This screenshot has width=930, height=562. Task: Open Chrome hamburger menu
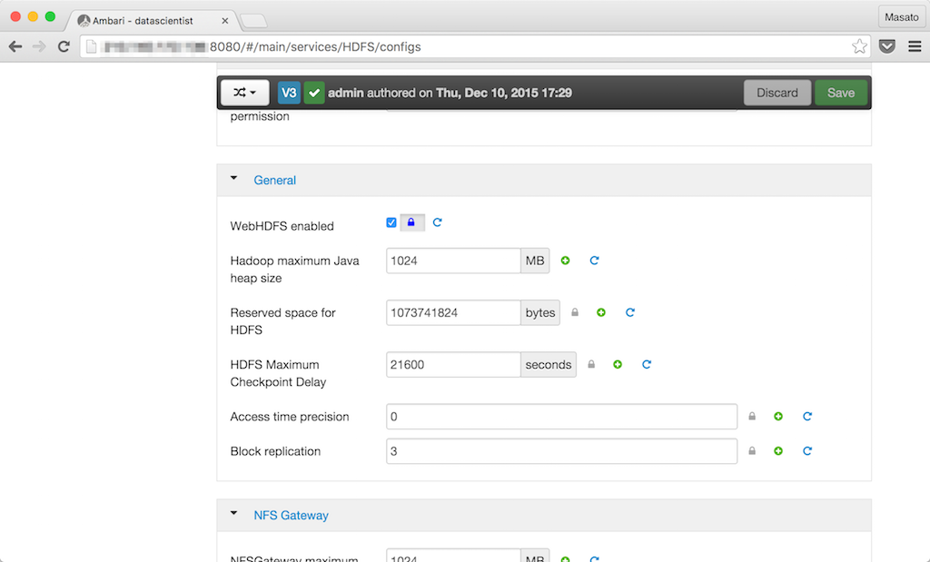pyautogui.click(x=915, y=46)
